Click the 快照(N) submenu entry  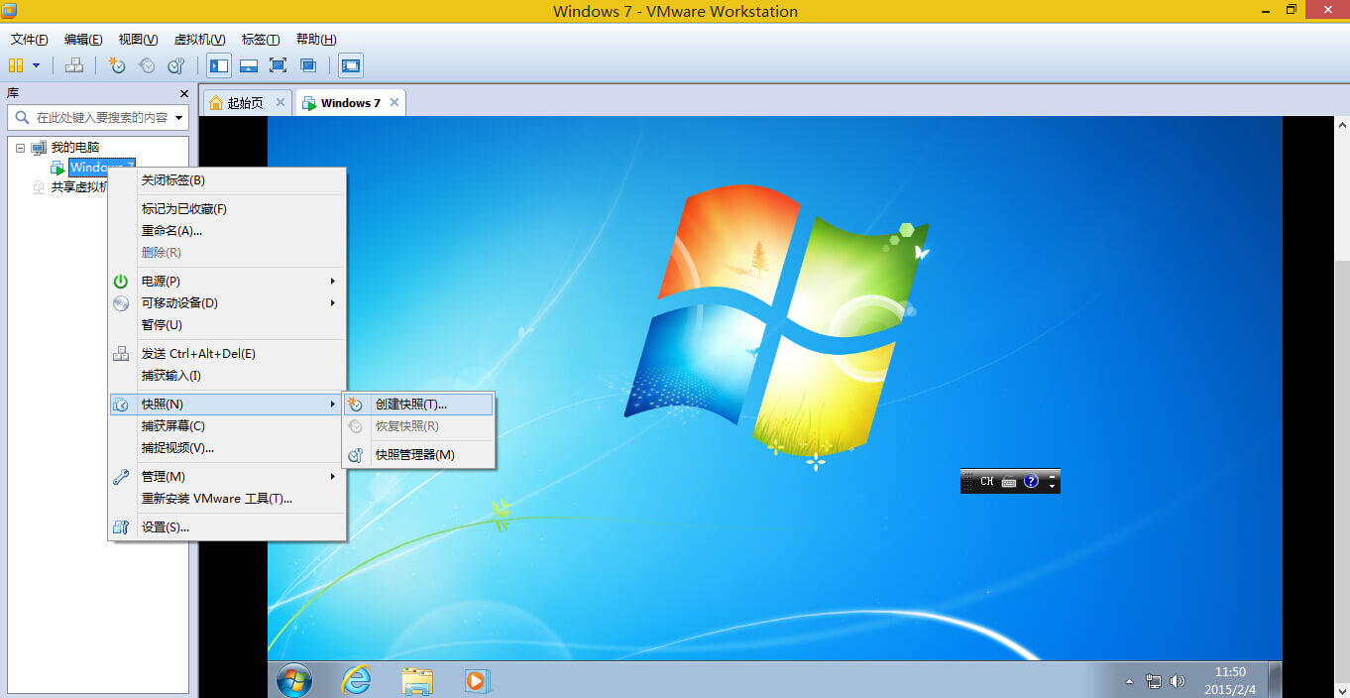[227, 405]
